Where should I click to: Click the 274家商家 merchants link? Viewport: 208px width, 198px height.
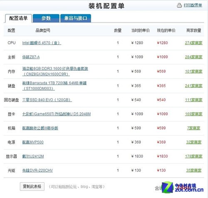coord(193,43)
